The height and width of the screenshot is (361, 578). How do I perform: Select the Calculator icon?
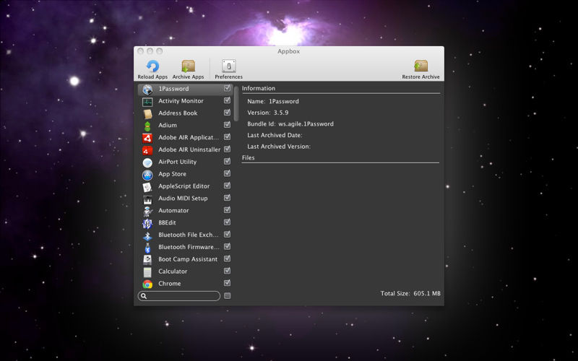pos(147,272)
